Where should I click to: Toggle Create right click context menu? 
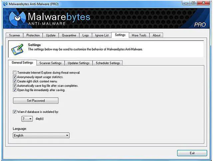tap(15, 81)
